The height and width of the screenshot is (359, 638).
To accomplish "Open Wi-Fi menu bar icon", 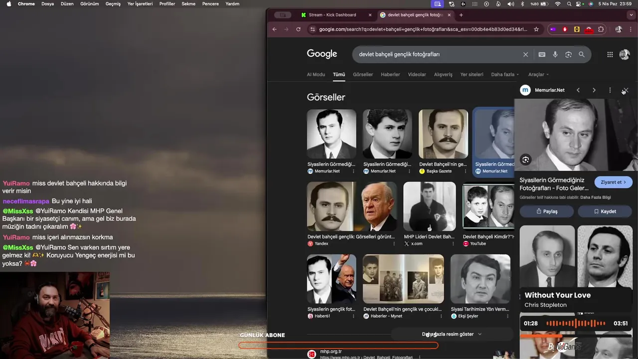I will point(558,4).
